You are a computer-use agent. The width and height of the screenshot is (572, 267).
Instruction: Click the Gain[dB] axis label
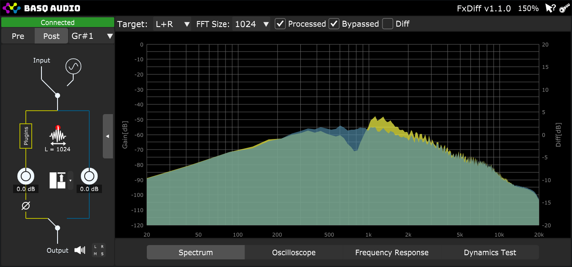pos(125,135)
